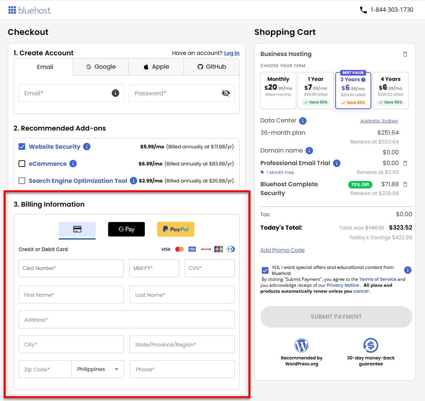Click the cancel link
The image size is (425, 401).
[361, 291]
